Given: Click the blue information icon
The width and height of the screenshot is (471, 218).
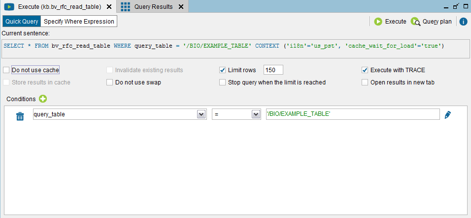Looking at the screenshot, I should 463,22.
